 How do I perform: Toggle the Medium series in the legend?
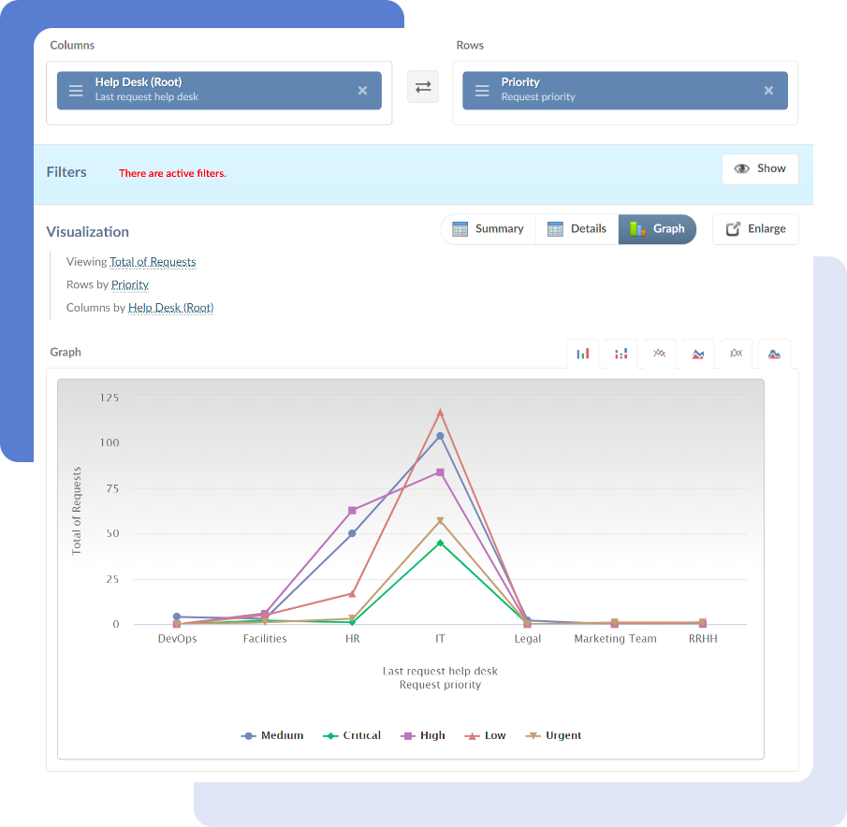coord(272,735)
